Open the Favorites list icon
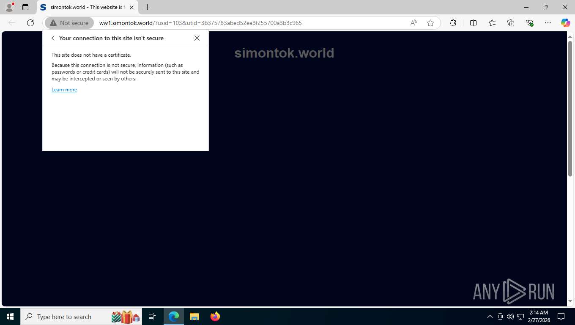 pos(492,23)
